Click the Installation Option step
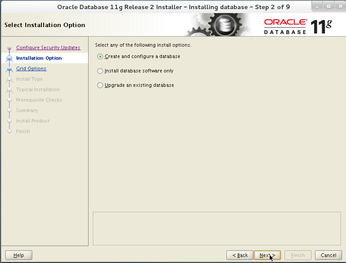 click(x=39, y=58)
